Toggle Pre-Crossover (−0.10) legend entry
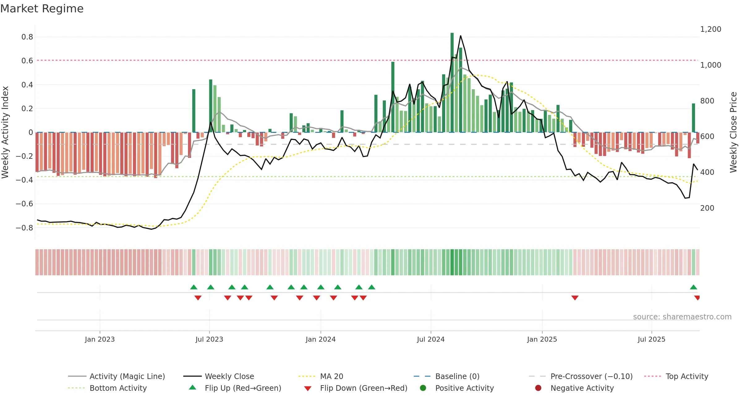This screenshot has height=417, width=742. [581, 376]
